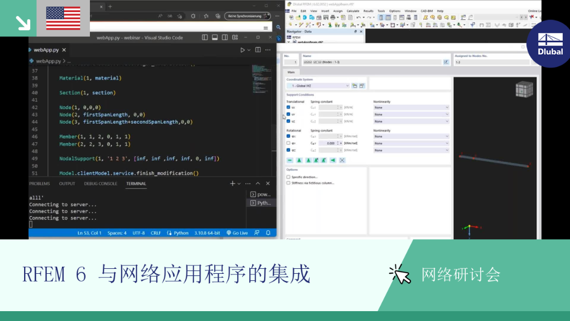This screenshot has height=321, width=570.
Task: Open the Calculate menu in RFEM
Action: [x=352, y=11]
